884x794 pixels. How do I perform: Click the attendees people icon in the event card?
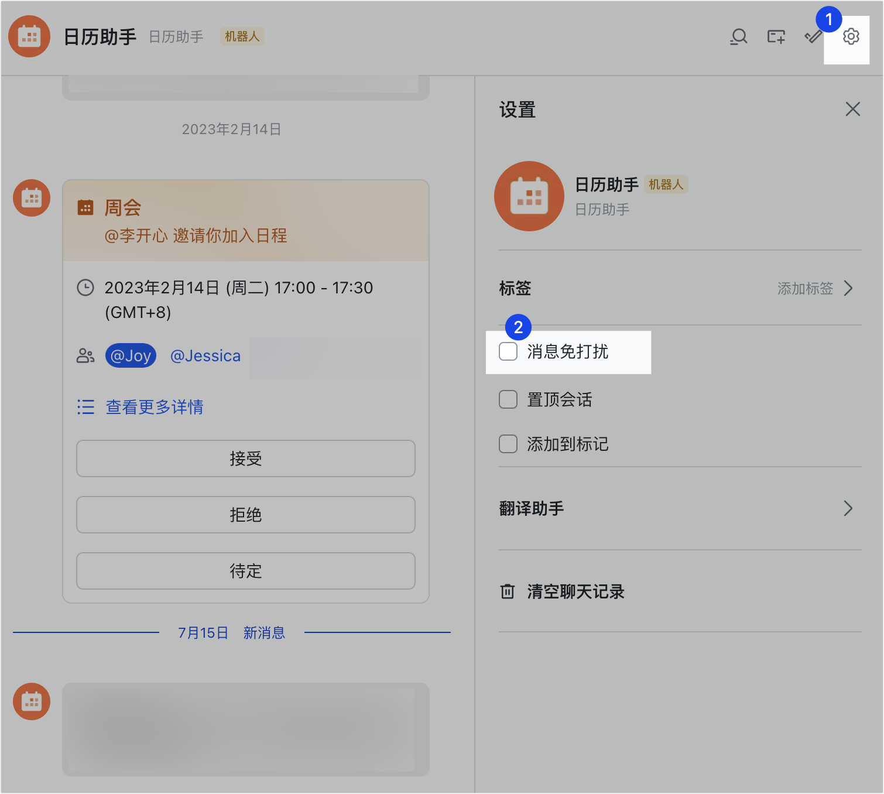pos(85,355)
